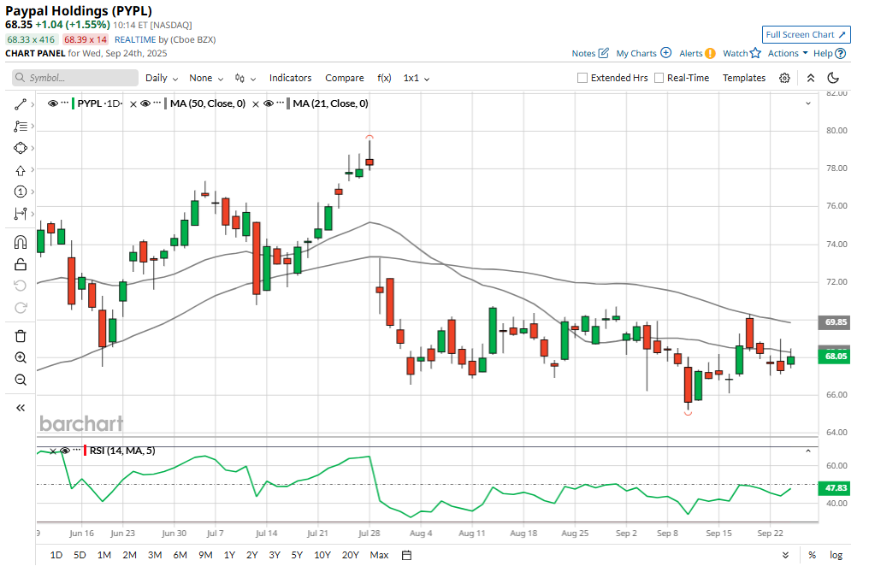Open the 1x1 grid layout dropdown
The height and width of the screenshot is (578, 869).
(417, 78)
